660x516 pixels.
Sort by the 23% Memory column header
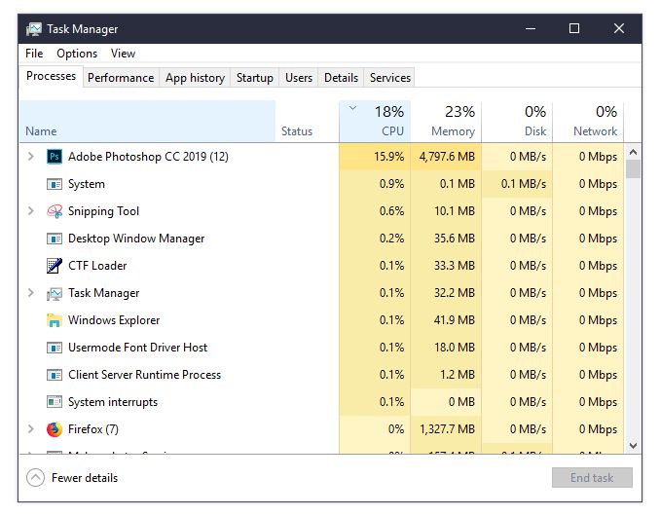(446, 122)
